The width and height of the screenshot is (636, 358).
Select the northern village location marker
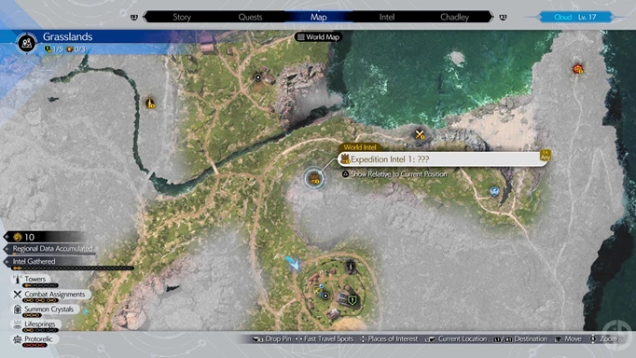click(x=258, y=77)
